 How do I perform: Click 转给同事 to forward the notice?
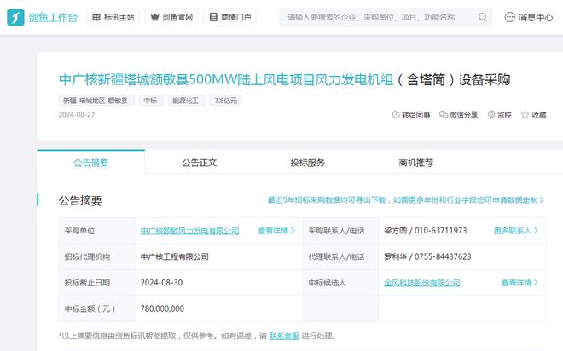point(411,115)
